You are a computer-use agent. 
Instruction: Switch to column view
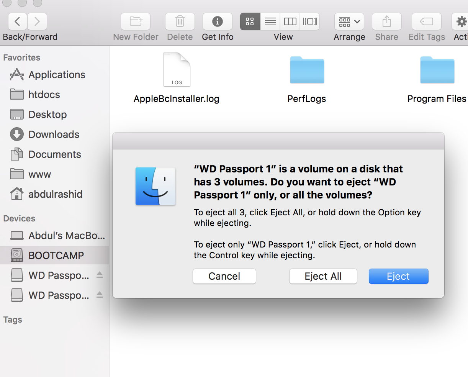[x=290, y=21]
